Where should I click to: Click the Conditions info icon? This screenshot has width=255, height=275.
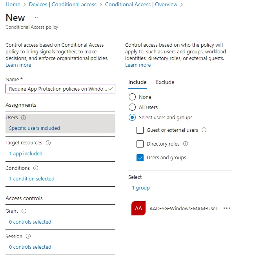tap(36, 168)
